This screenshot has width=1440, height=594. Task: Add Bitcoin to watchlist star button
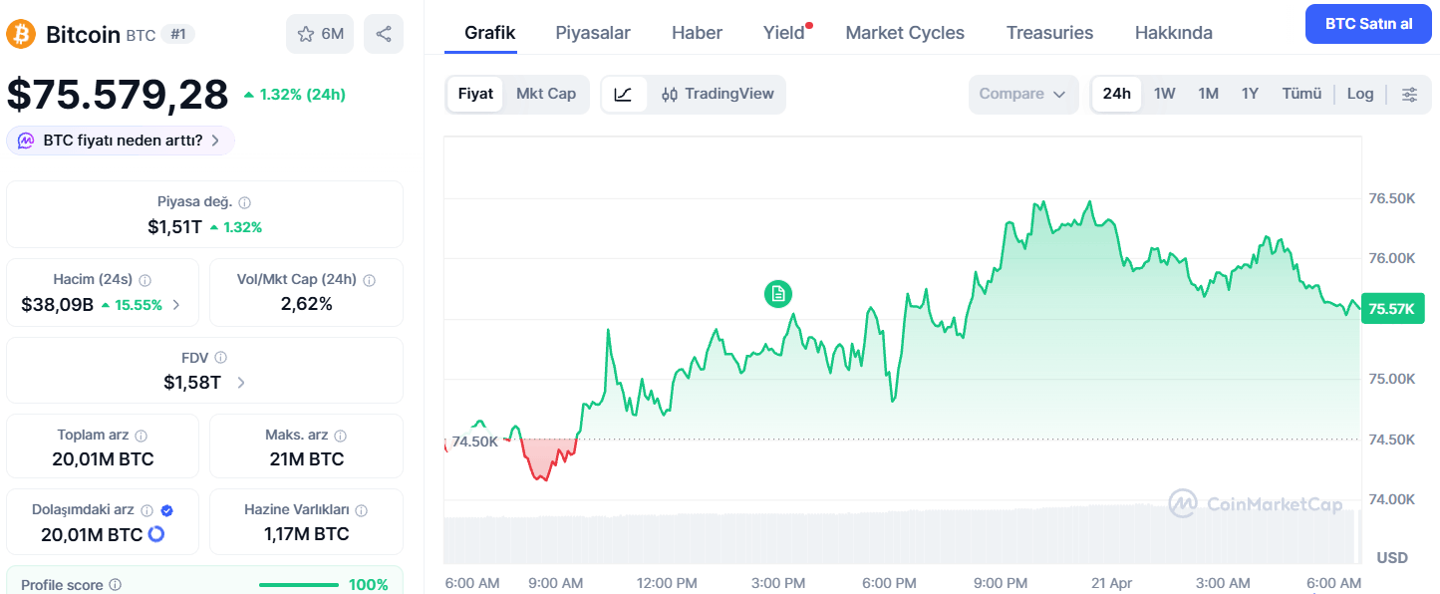coord(320,34)
